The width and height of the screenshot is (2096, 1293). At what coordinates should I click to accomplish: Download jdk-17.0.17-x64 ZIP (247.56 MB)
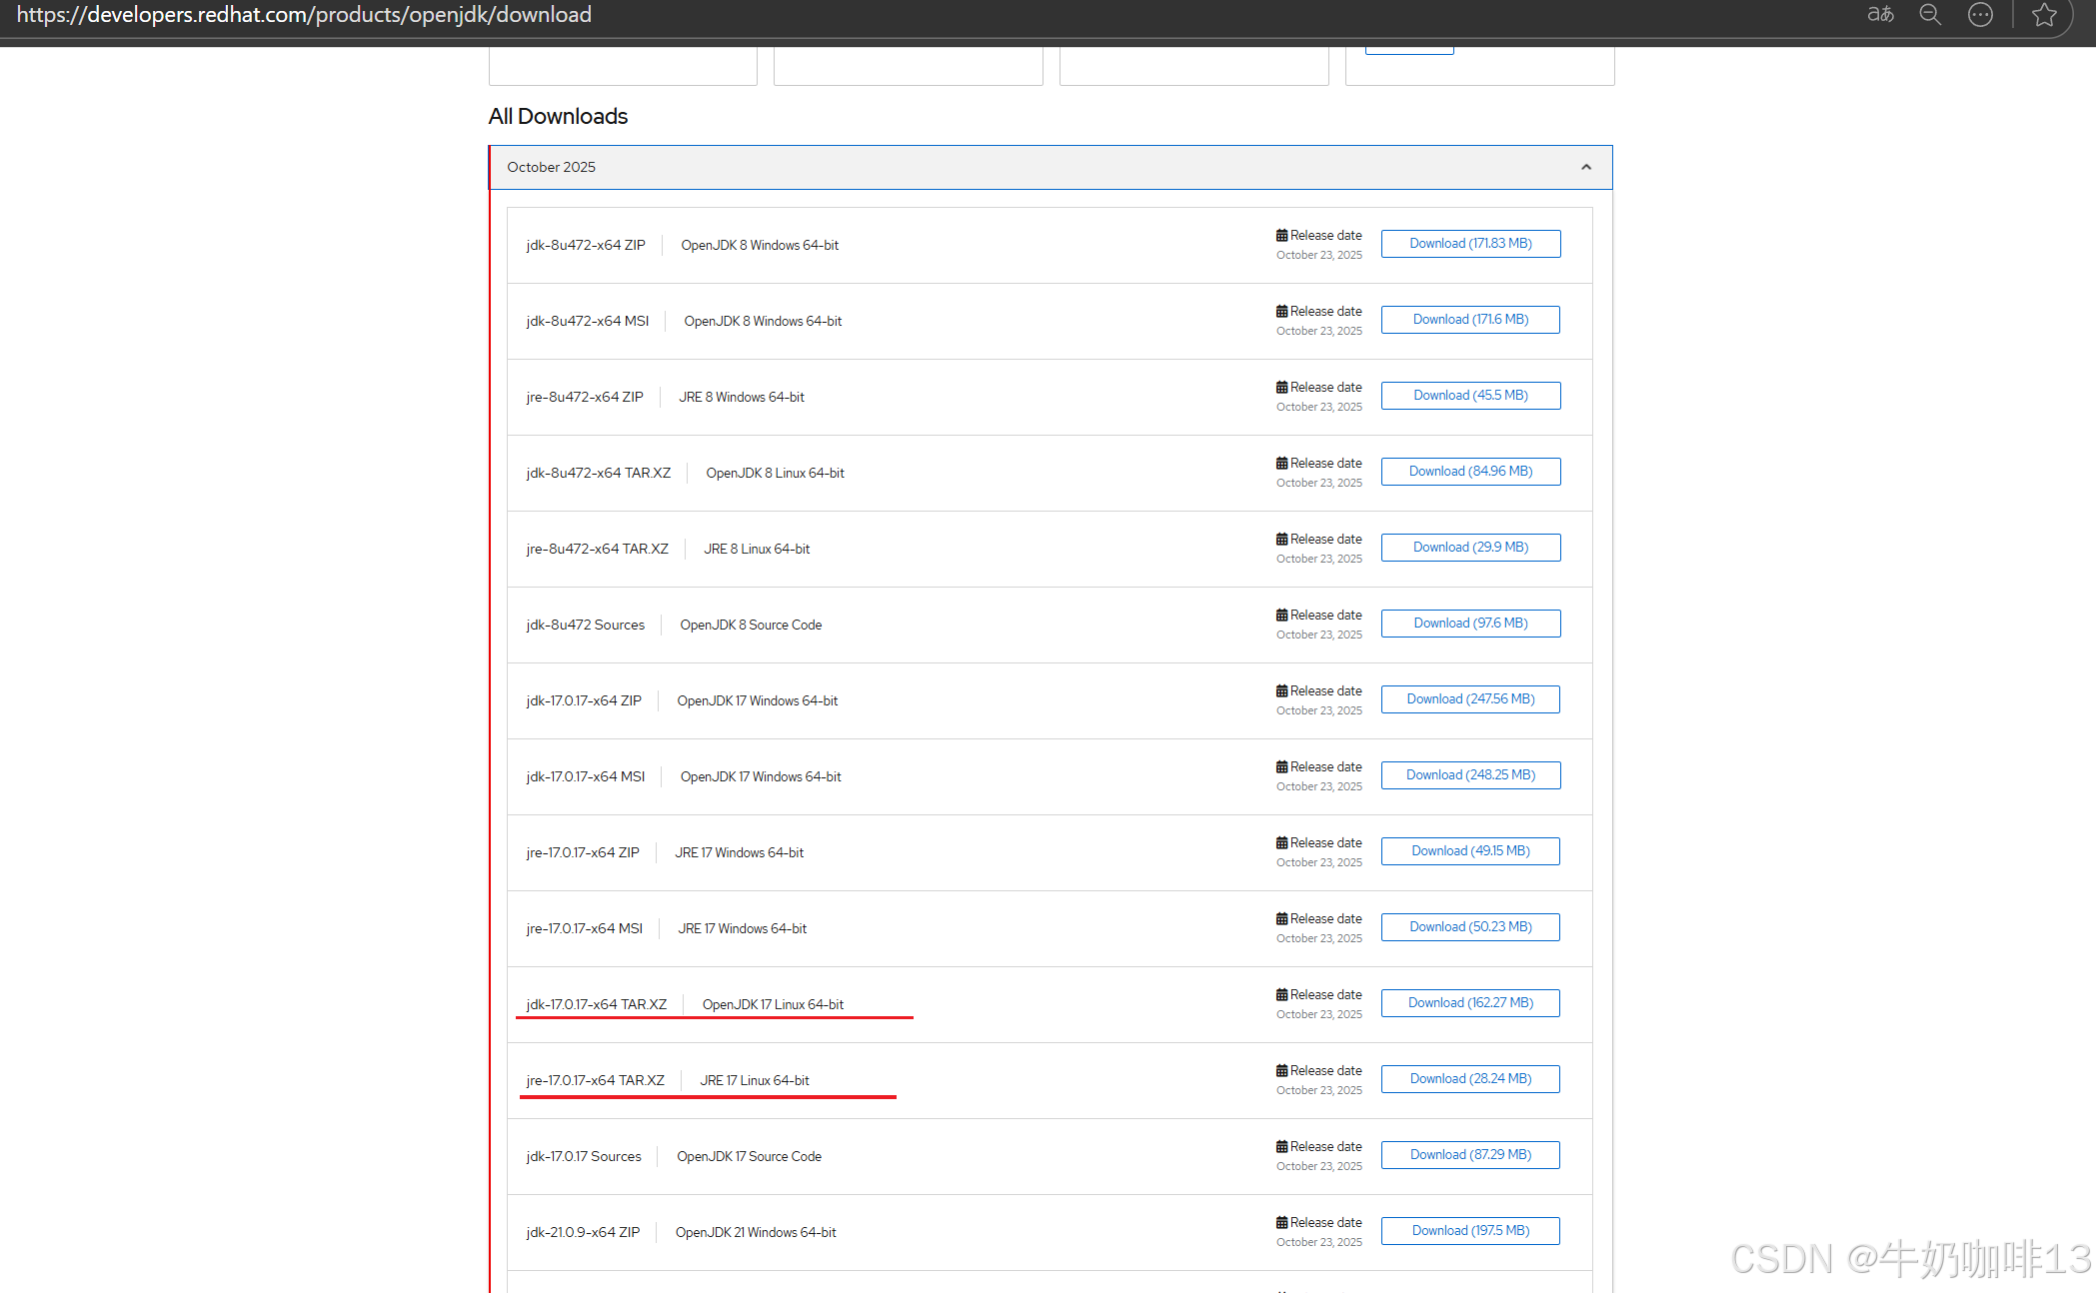pyautogui.click(x=1470, y=699)
